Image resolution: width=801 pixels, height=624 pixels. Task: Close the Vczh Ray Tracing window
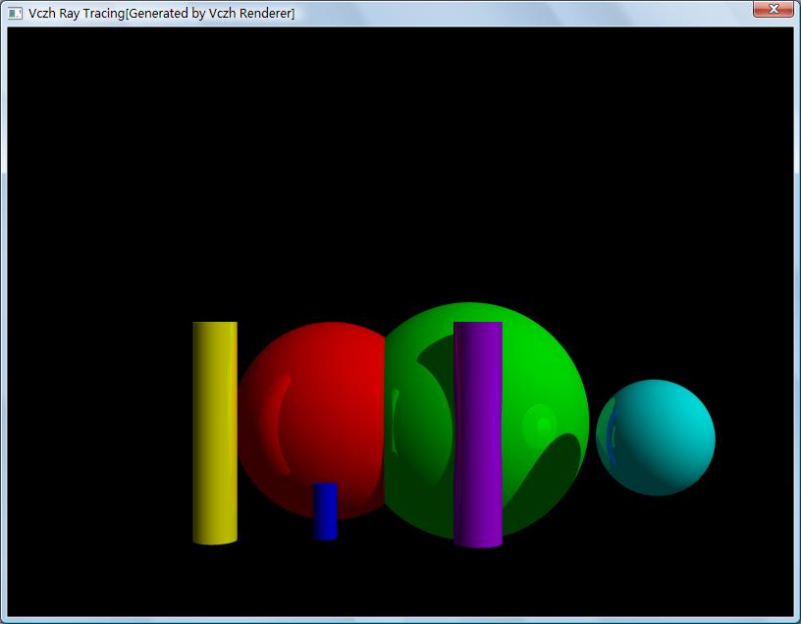coord(773,9)
